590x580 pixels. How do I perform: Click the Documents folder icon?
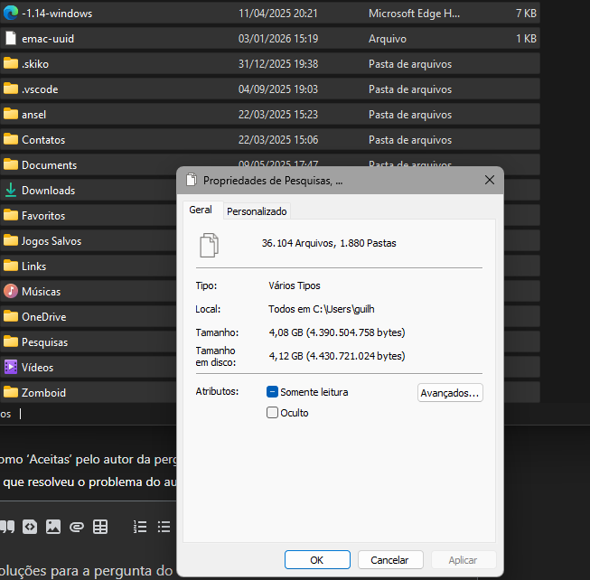pos(11,164)
